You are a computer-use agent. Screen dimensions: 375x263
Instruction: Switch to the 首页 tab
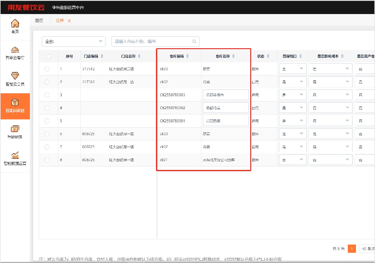[x=39, y=20]
